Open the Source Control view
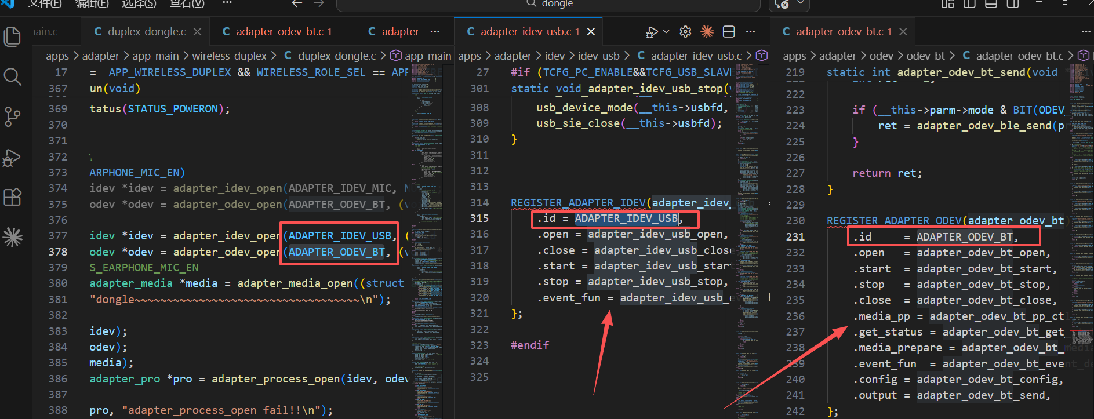1094x419 pixels. pyautogui.click(x=12, y=116)
